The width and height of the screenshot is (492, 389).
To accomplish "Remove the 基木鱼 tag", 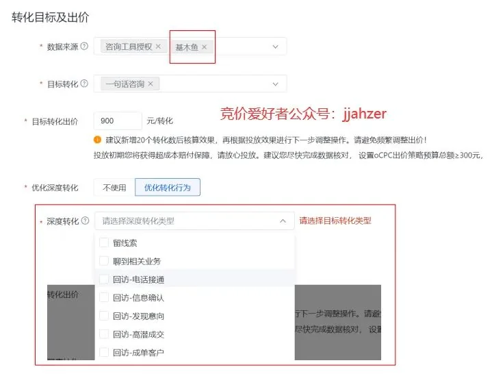I will pyautogui.click(x=205, y=47).
